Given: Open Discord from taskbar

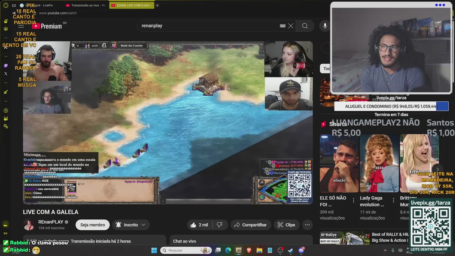Looking at the screenshot, I should tap(301, 250).
